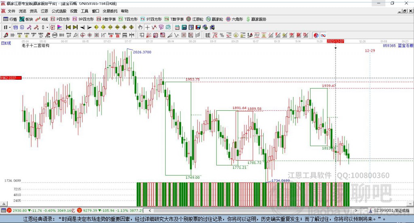
Task: Switch to the K线 candlestick chart
Action: (42, 19)
